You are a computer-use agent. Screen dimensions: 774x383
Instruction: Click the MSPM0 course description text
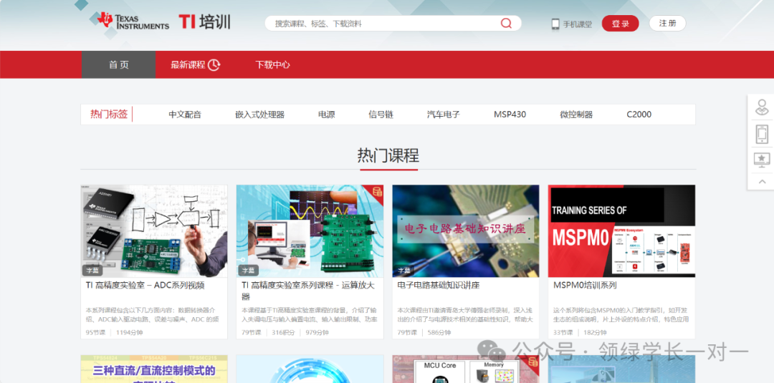coord(621,314)
